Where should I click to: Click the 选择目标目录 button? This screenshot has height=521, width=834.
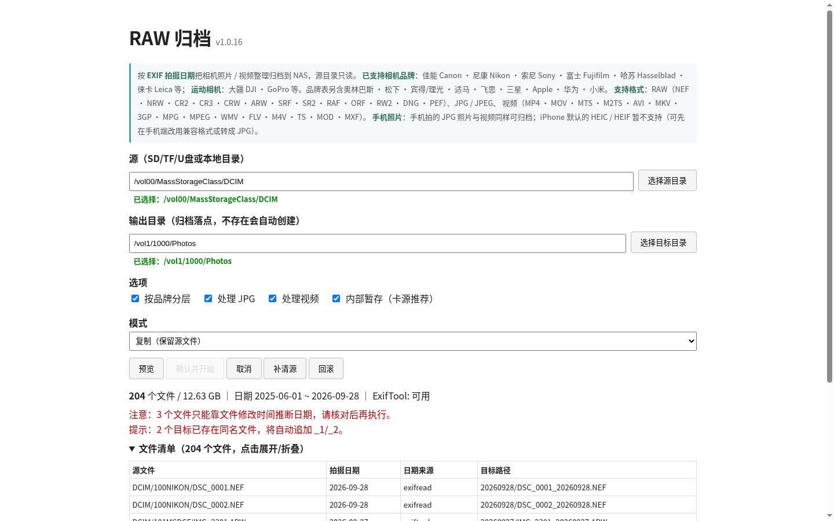663,243
